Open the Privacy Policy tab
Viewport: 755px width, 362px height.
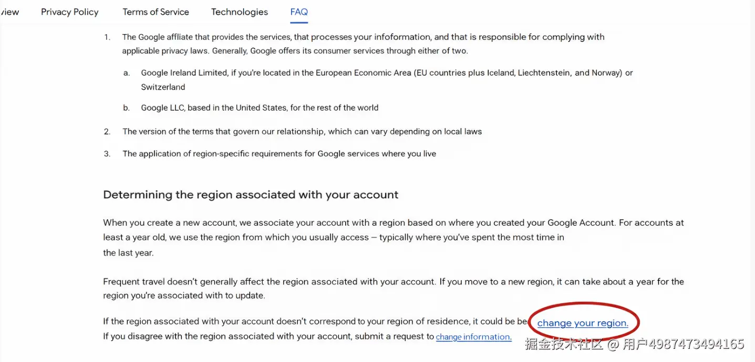point(69,12)
